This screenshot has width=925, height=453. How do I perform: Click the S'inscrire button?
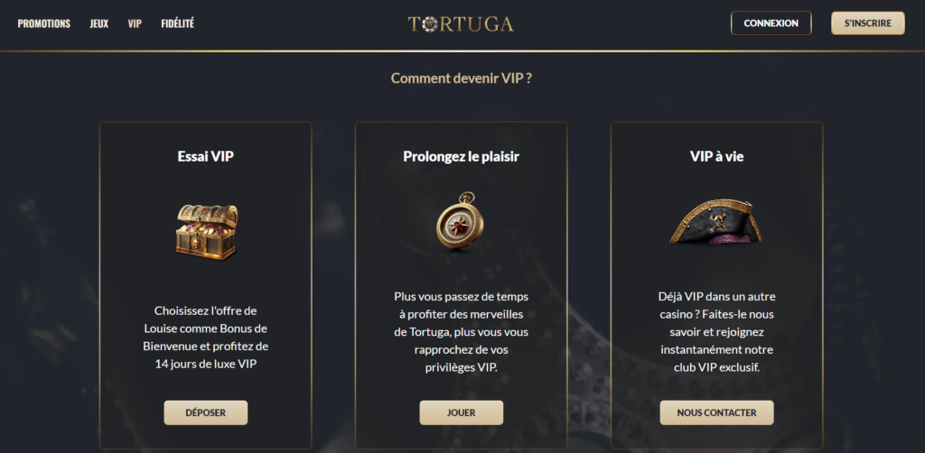868,23
